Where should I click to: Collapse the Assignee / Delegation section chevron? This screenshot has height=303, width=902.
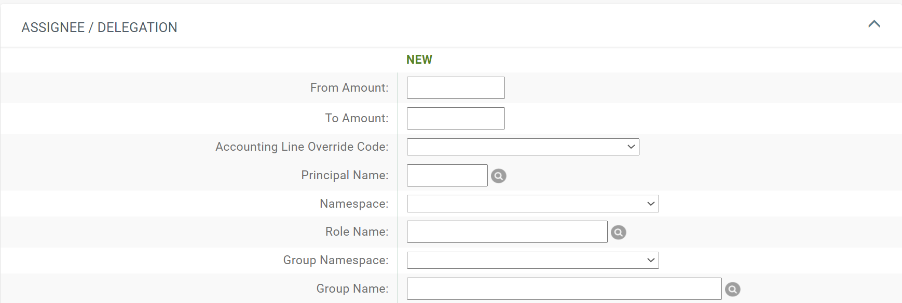(x=874, y=24)
